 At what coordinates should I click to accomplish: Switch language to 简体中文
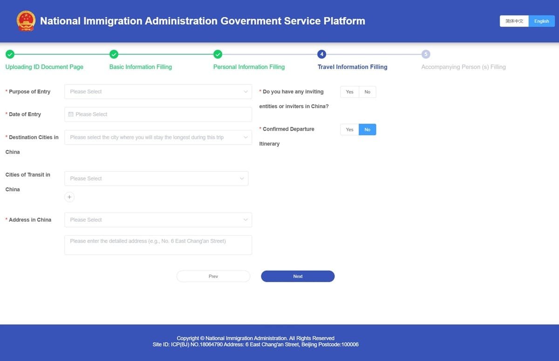514,21
